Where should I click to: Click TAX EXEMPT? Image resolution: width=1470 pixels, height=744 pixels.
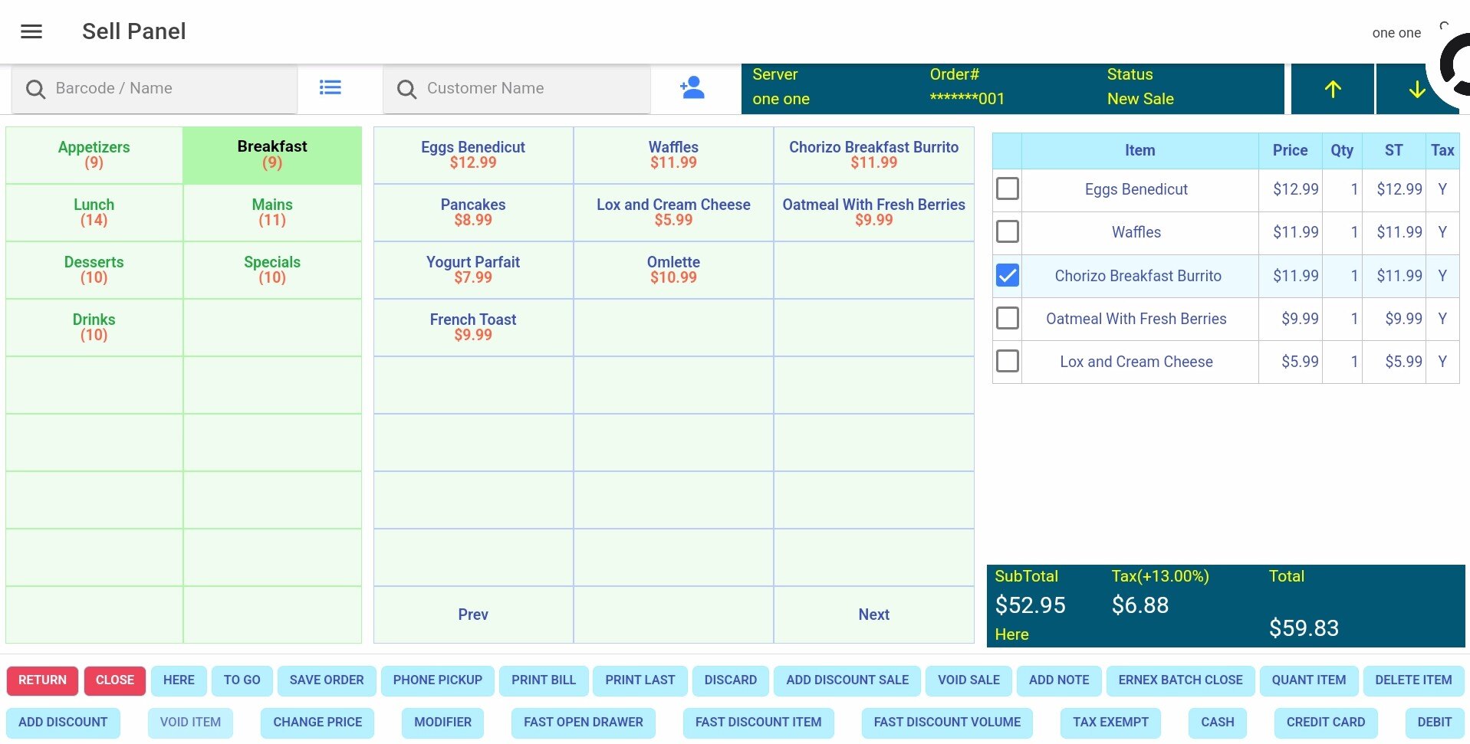coord(1110,723)
